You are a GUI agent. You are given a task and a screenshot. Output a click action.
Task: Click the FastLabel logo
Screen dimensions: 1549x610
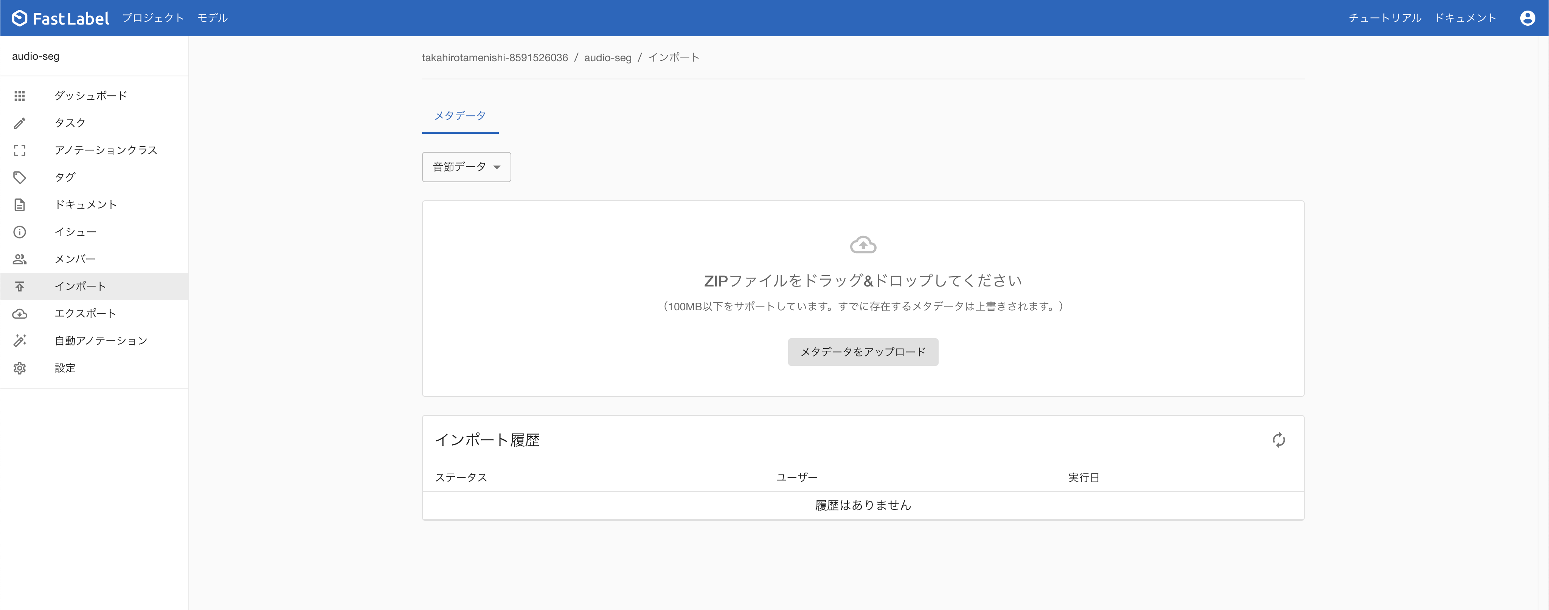(61, 18)
